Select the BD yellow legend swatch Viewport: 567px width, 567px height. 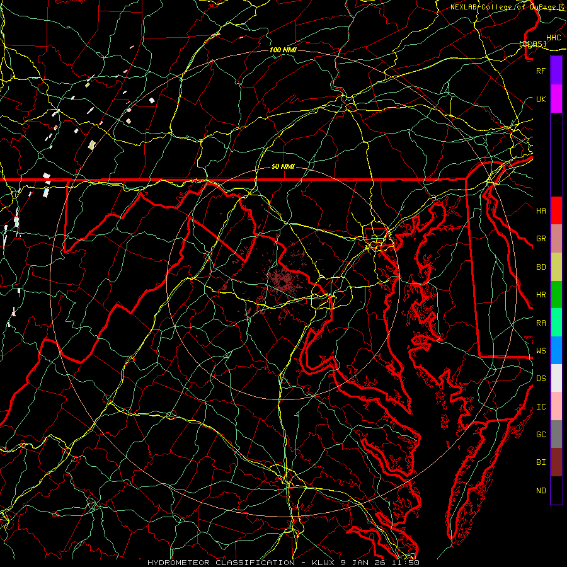tap(556, 266)
